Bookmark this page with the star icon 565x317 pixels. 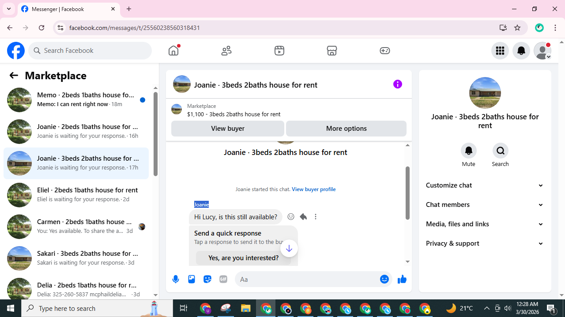pyautogui.click(x=517, y=28)
